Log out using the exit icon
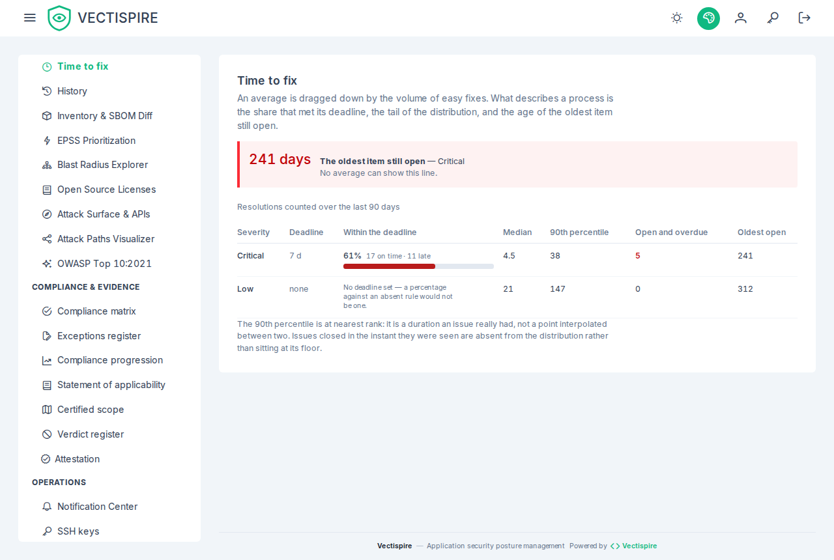 (805, 18)
